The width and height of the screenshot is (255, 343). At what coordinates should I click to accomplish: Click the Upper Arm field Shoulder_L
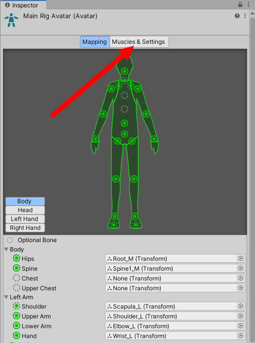click(175, 316)
